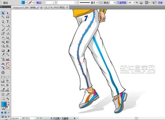Select the Type tool
Screen dimensions: 165x120
click(8, 21)
